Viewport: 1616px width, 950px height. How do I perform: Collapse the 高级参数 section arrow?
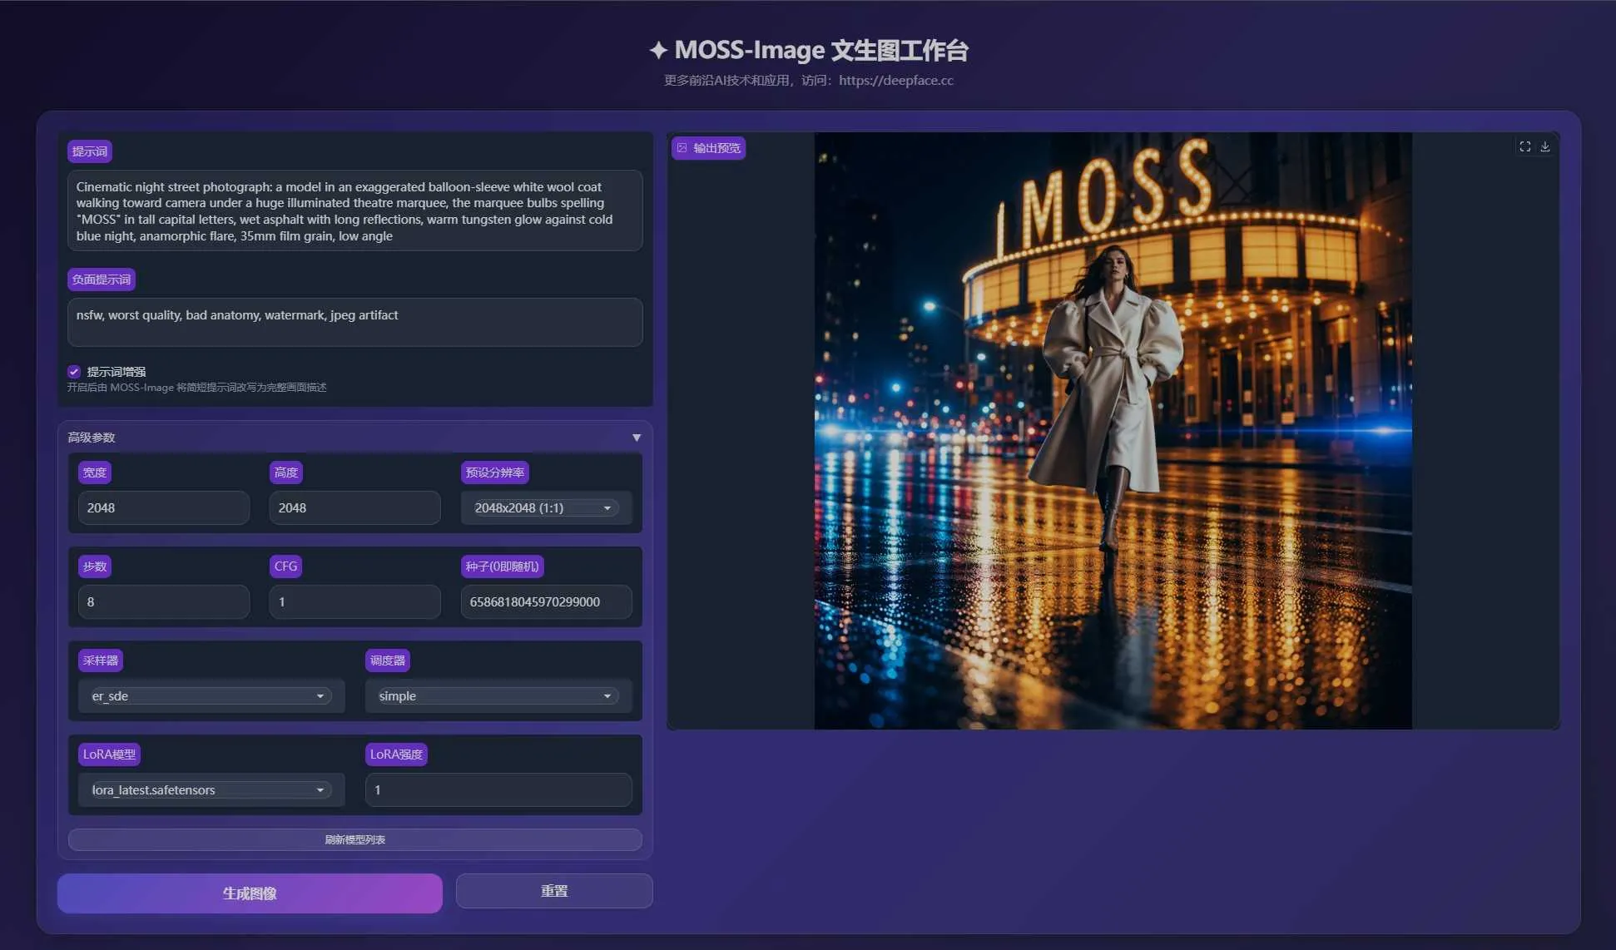[x=637, y=438]
